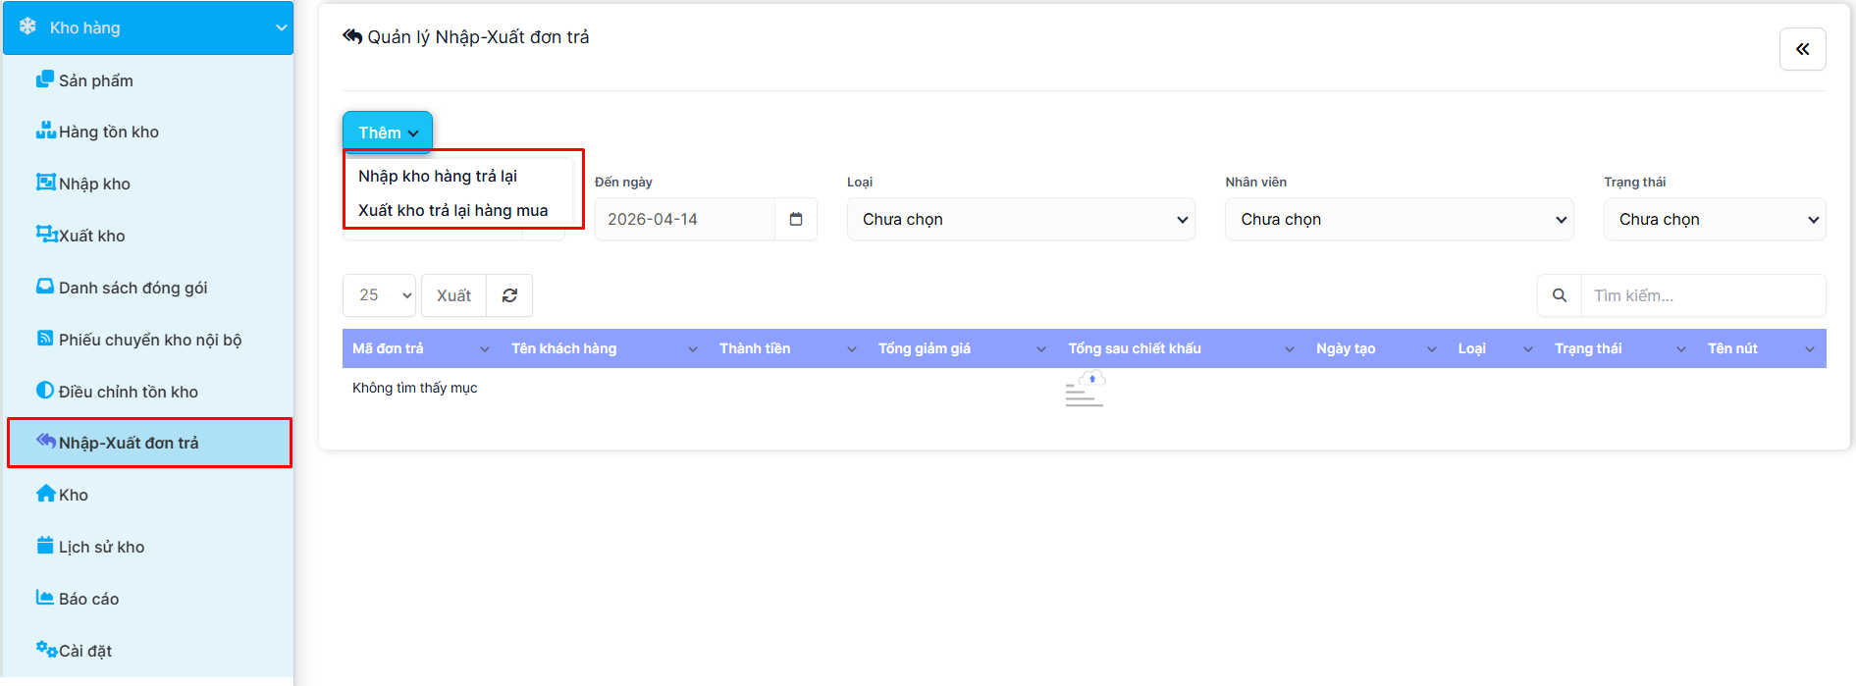Sort by Mã đơn trả column header

point(389,348)
